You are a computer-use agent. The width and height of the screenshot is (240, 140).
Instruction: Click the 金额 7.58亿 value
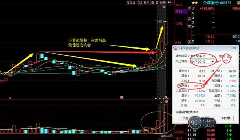231,96
